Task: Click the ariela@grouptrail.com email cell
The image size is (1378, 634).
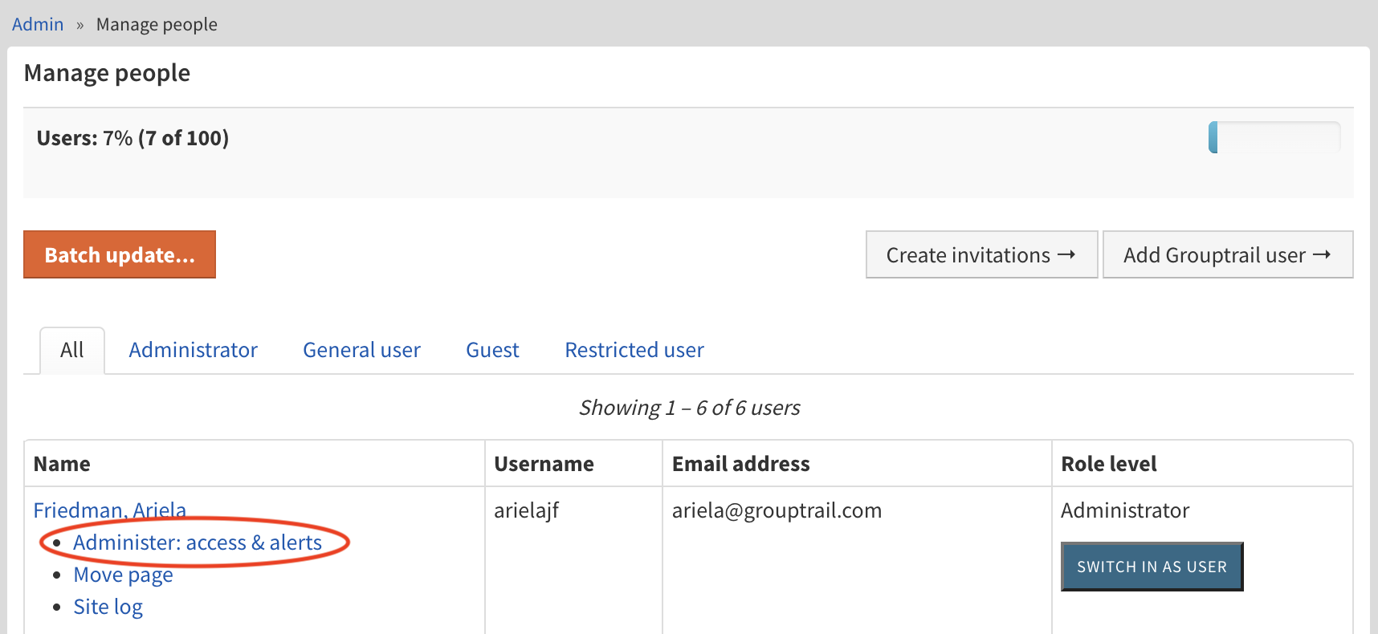Action: click(777, 510)
